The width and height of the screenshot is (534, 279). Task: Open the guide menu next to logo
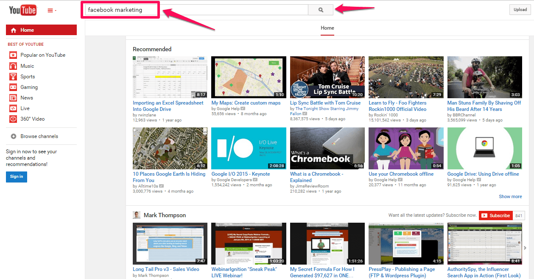click(x=52, y=11)
